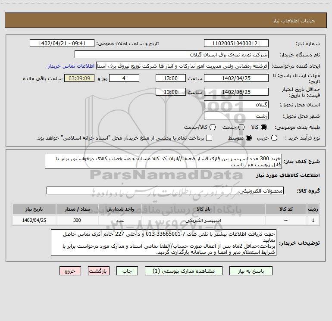Screen dimensions: 332x321
Task: Click the واحد شمارش column header
Action: pyautogui.click(x=120, y=209)
